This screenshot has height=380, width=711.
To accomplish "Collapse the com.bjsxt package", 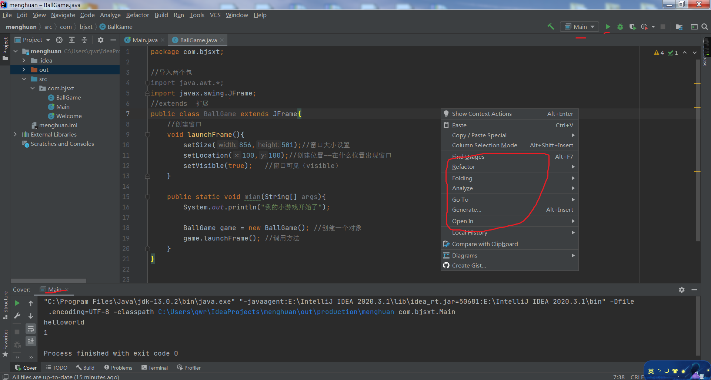I will (32, 88).
